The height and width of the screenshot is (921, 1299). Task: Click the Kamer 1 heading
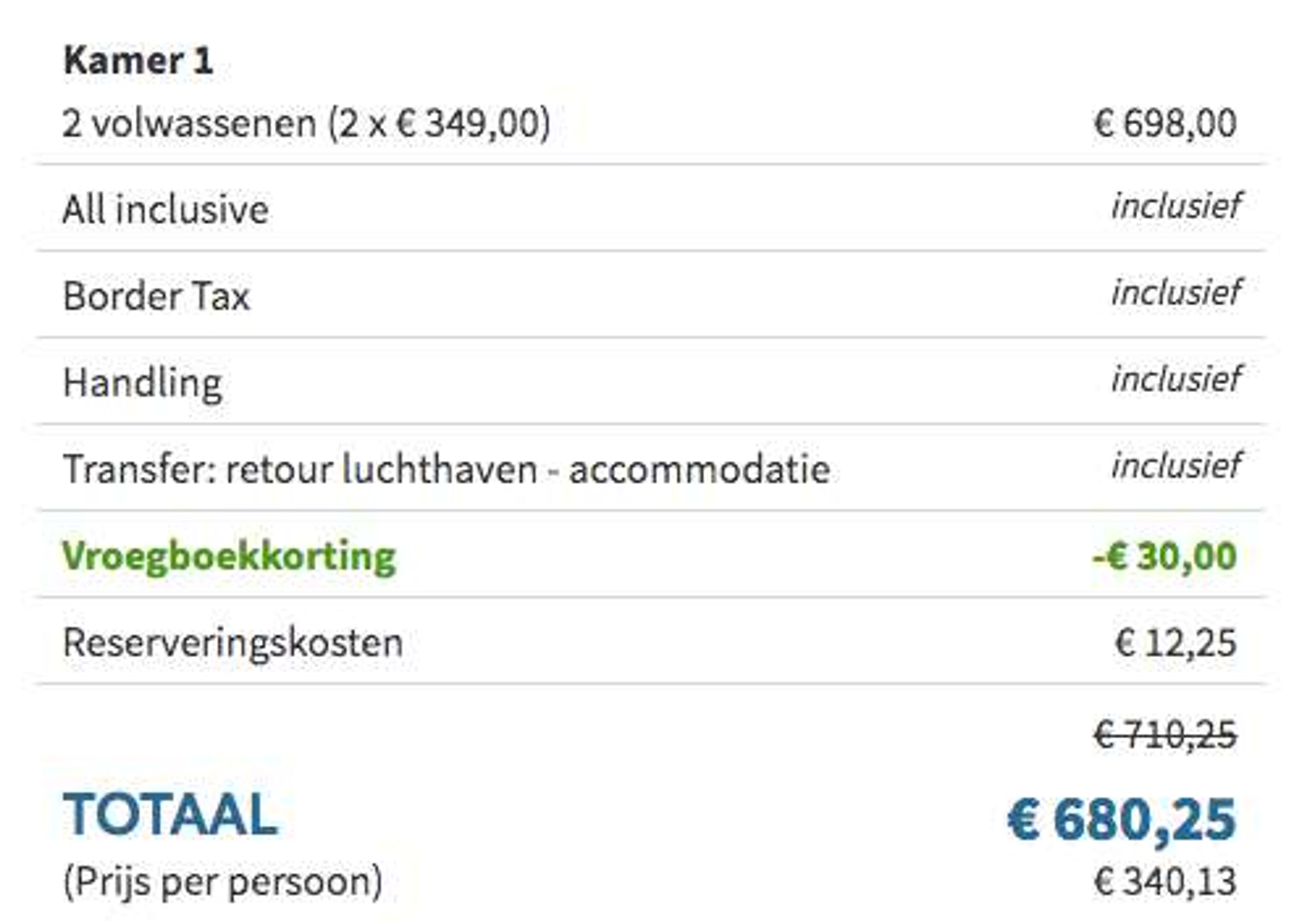138,60
